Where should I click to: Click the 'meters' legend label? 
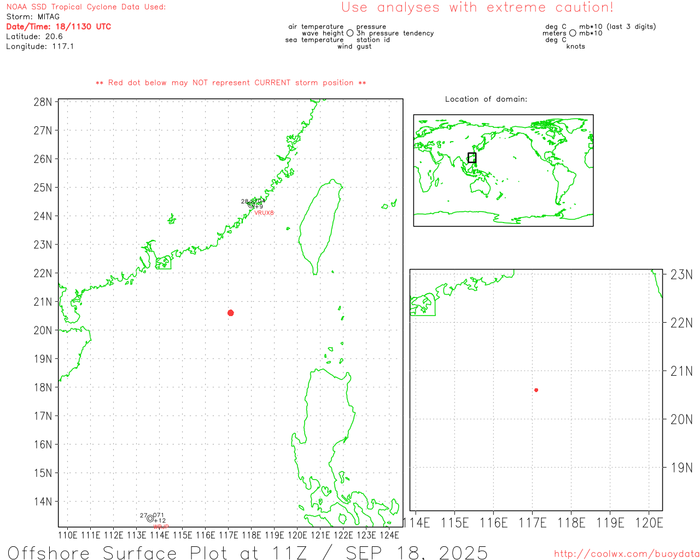pos(555,33)
